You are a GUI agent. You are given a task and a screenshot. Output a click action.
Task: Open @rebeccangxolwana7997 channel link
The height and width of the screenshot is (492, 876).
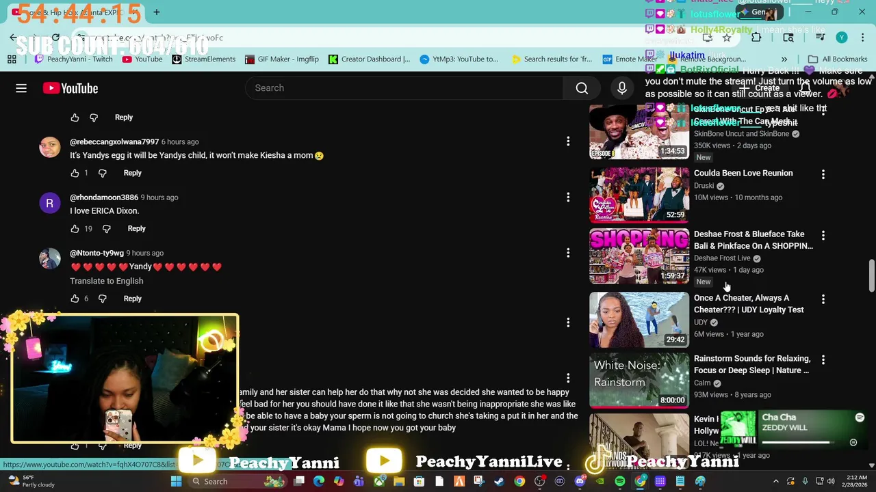[x=114, y=141]
